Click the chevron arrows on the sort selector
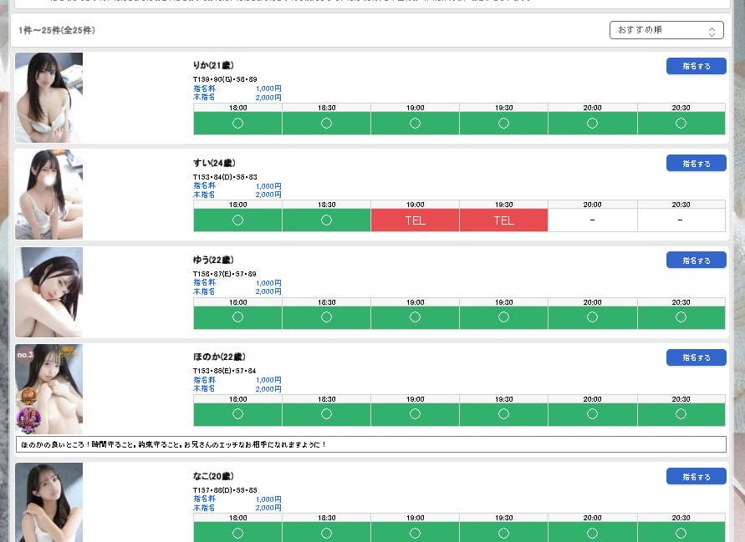This screenshot has width=745, height=542. tap(712, 30)
